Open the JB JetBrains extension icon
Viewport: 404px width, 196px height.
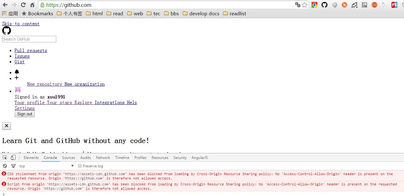364,5
